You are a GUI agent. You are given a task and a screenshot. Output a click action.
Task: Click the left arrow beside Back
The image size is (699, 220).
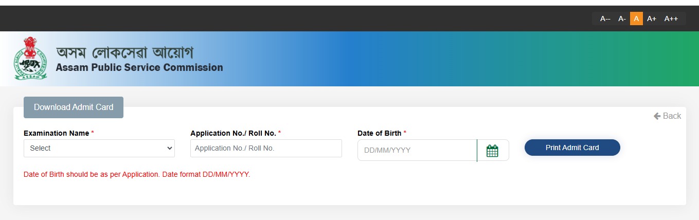(x=657, y=116)
